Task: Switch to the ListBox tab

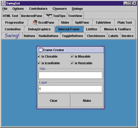Action: pyautogui.click(x=92, y=29)
